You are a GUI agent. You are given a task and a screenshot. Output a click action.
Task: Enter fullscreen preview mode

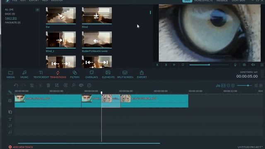pos(262,65)
